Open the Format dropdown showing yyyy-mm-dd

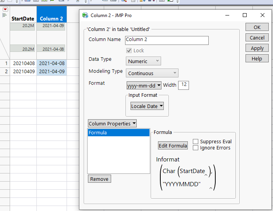(x=144, y=86)
